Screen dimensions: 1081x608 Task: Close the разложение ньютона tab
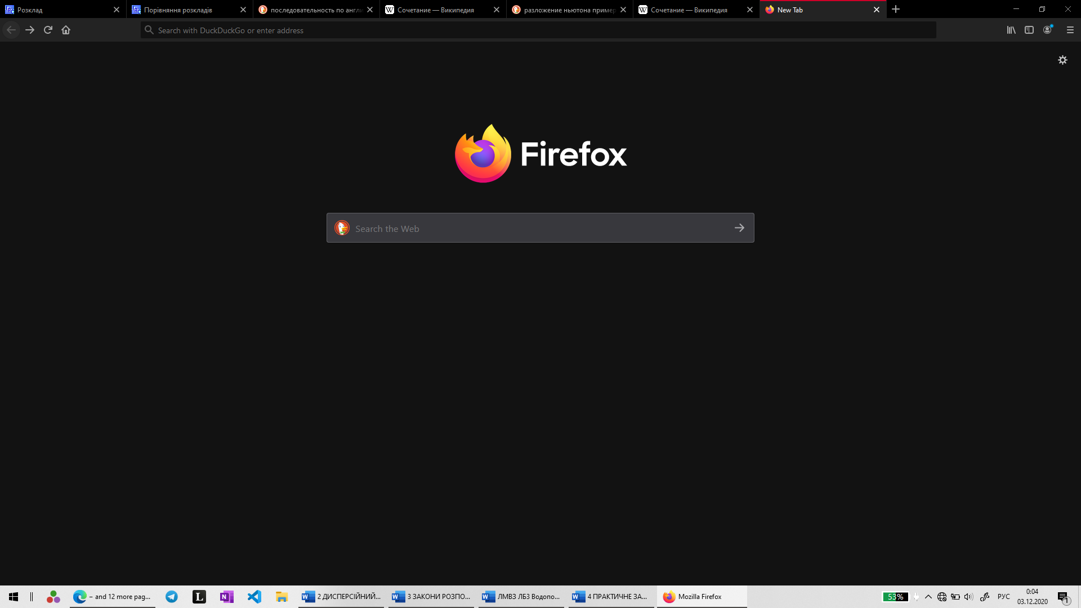tap(623, 10)
